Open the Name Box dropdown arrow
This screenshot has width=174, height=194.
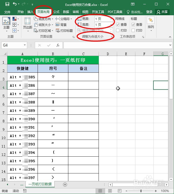25,45
